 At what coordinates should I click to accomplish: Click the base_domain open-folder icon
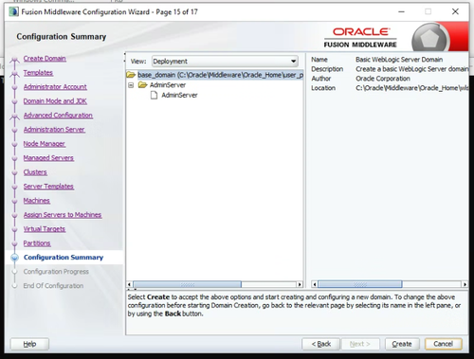coord(131,75)
